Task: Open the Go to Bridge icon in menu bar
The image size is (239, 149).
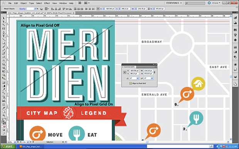Action: [x=80, y=3]
